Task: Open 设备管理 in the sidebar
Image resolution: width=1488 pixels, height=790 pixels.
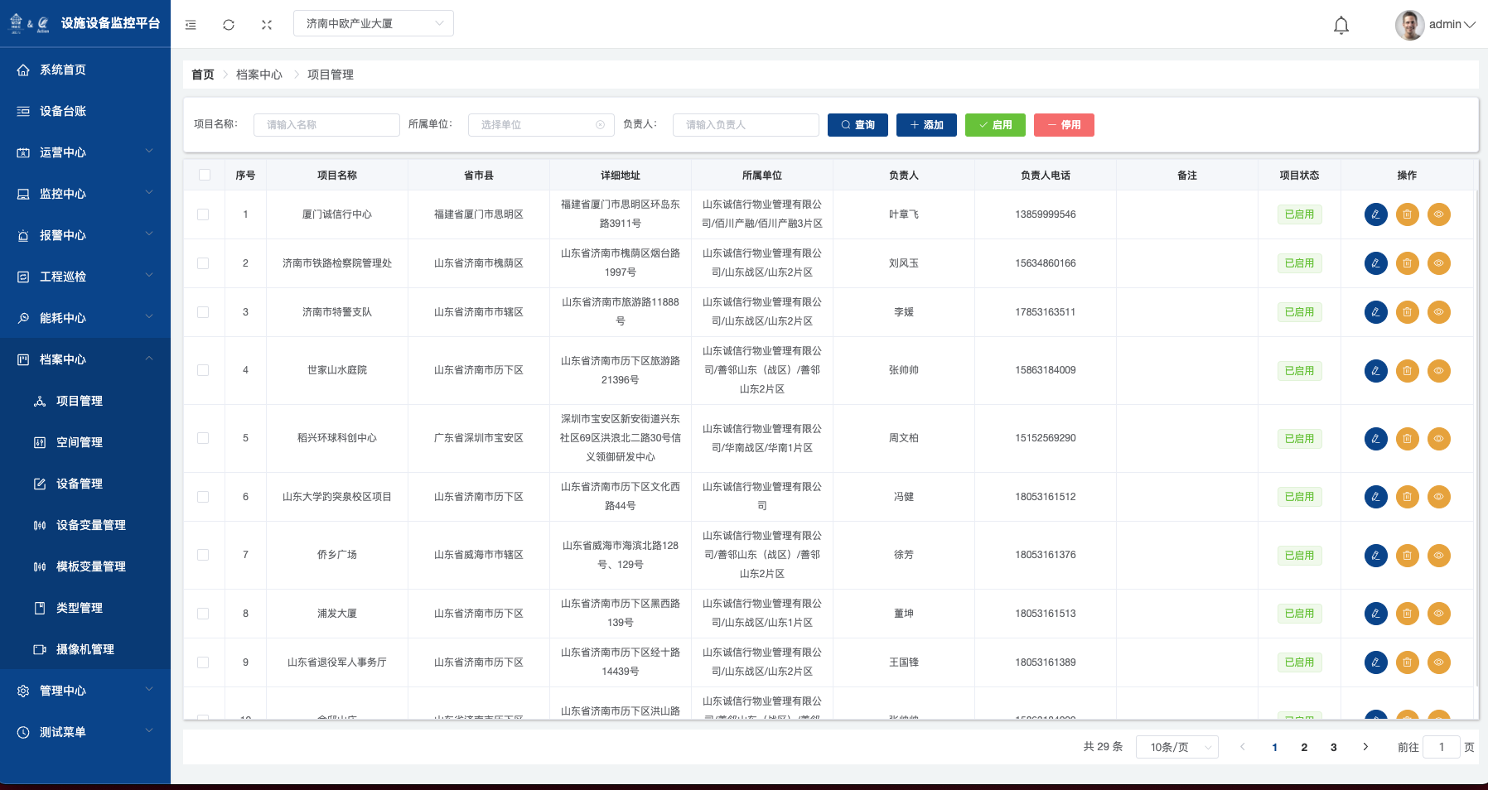Action: pos(80,484)
